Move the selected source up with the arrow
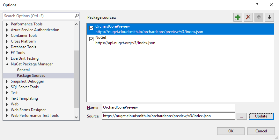The height and width of the screenshot is (140, 279). [259, 17]
